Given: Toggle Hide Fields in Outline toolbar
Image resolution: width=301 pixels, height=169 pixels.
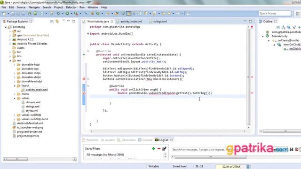Looking at the screenshot, I should pyautogui.click(x=289, y=27).
